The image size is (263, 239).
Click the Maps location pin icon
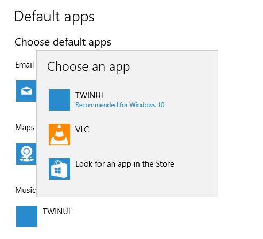point(26,154)
